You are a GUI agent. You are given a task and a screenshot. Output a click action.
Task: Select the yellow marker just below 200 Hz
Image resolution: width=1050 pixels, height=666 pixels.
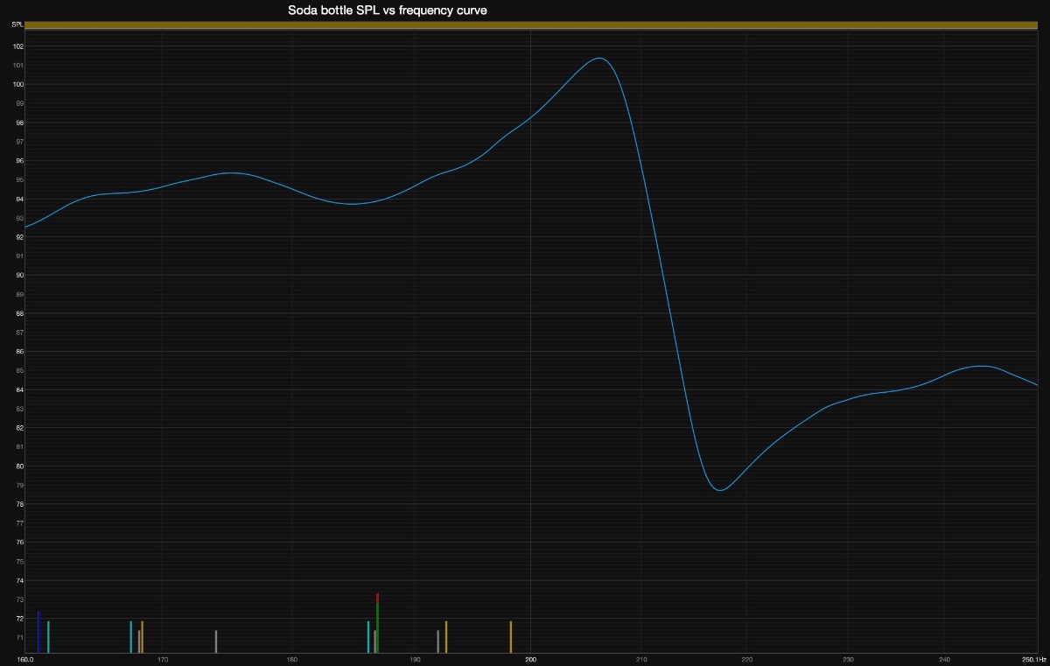(x=511, y=636)
